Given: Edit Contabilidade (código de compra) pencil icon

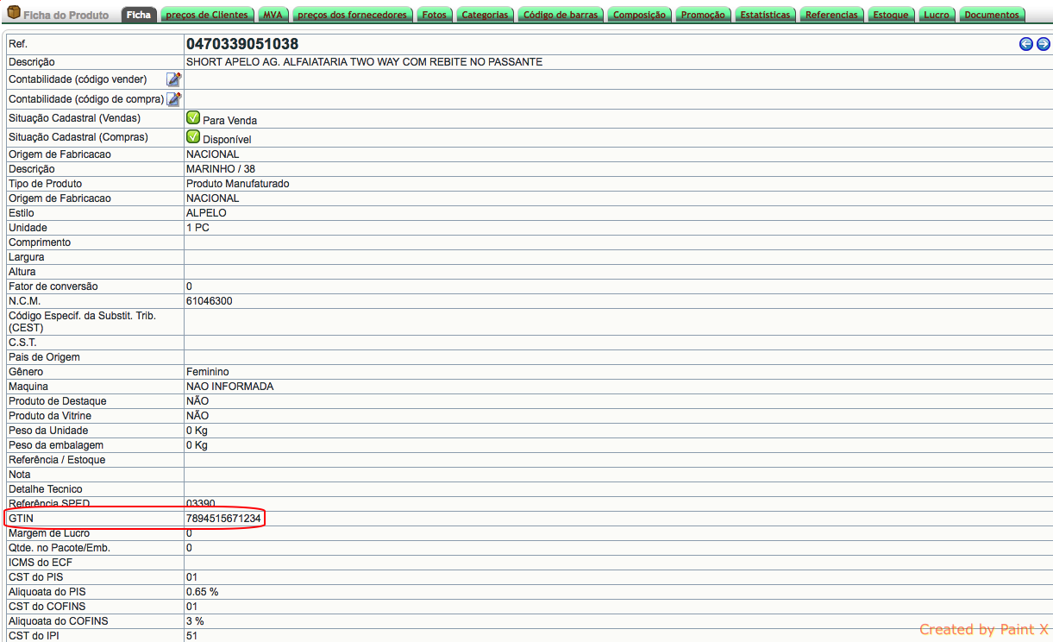Looking at the screenshot, I should point(173,99).
